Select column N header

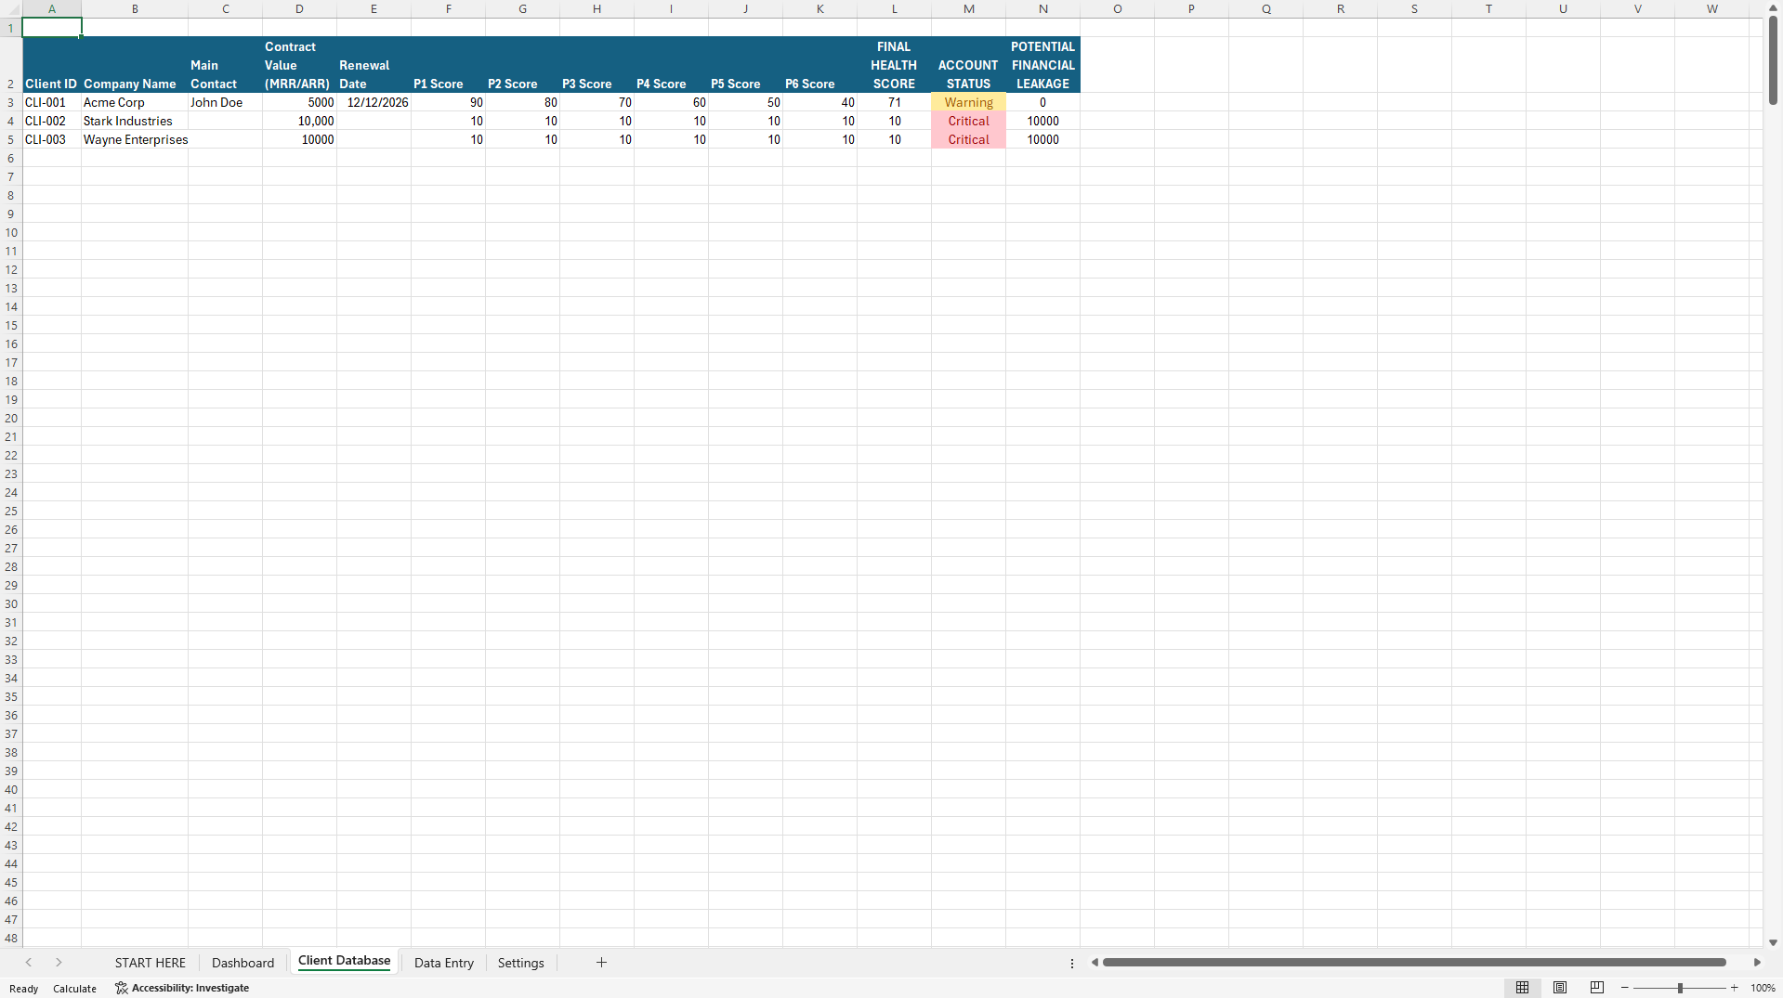[x=1042, y=9]
